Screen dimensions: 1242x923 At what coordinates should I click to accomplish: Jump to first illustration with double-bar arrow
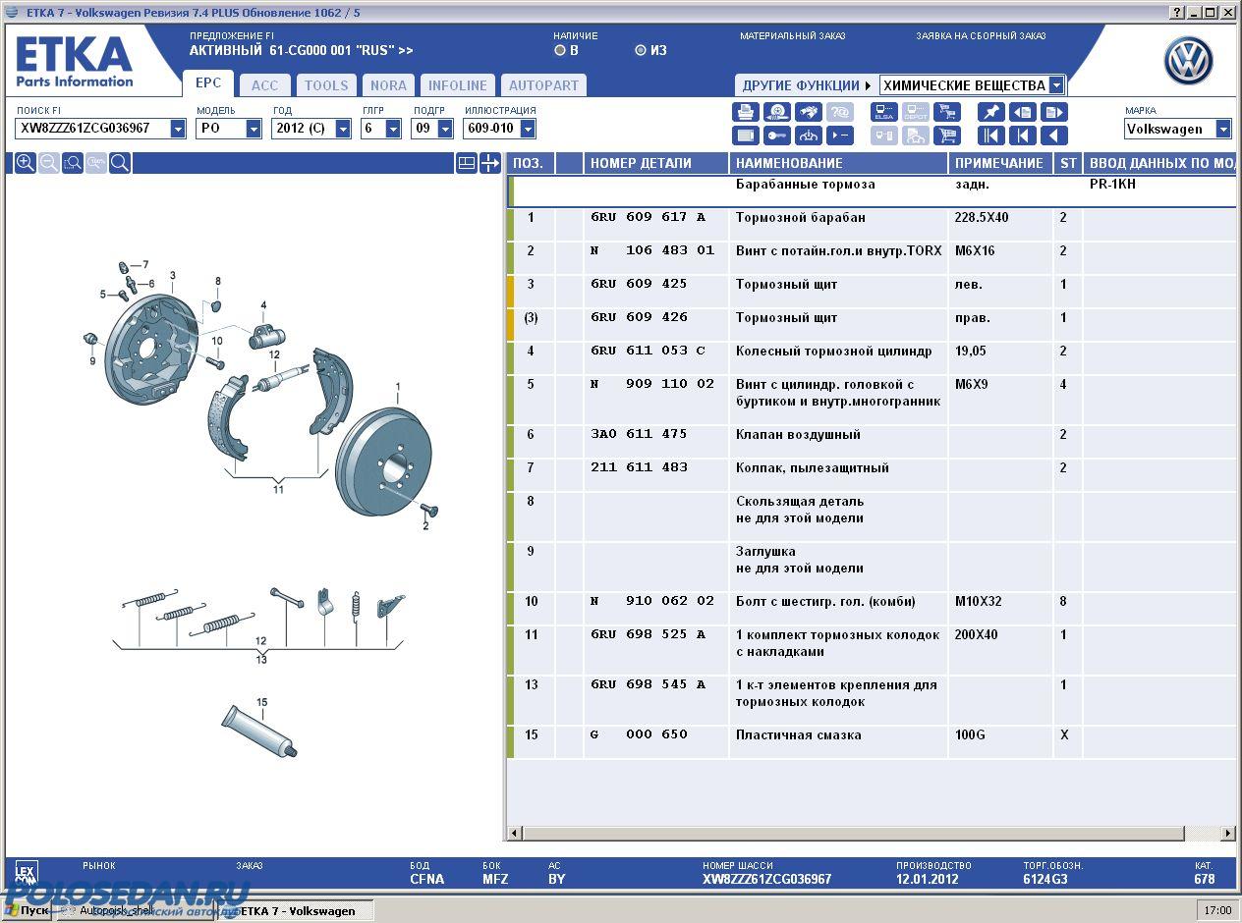pos(990,136)
